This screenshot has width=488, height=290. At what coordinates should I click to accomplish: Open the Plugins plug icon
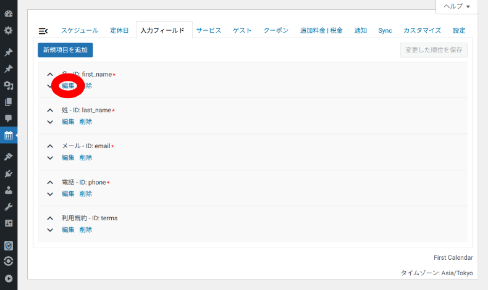tap(9, 173)
